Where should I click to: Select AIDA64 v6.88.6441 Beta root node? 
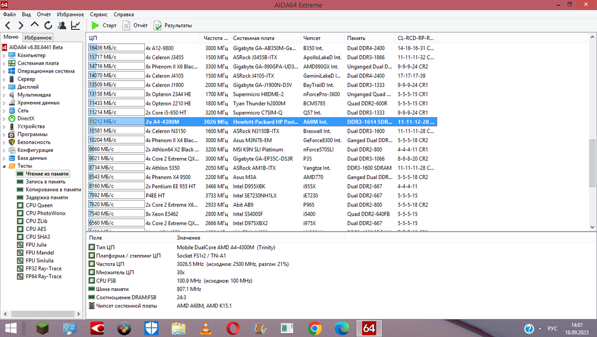[36, 47]
